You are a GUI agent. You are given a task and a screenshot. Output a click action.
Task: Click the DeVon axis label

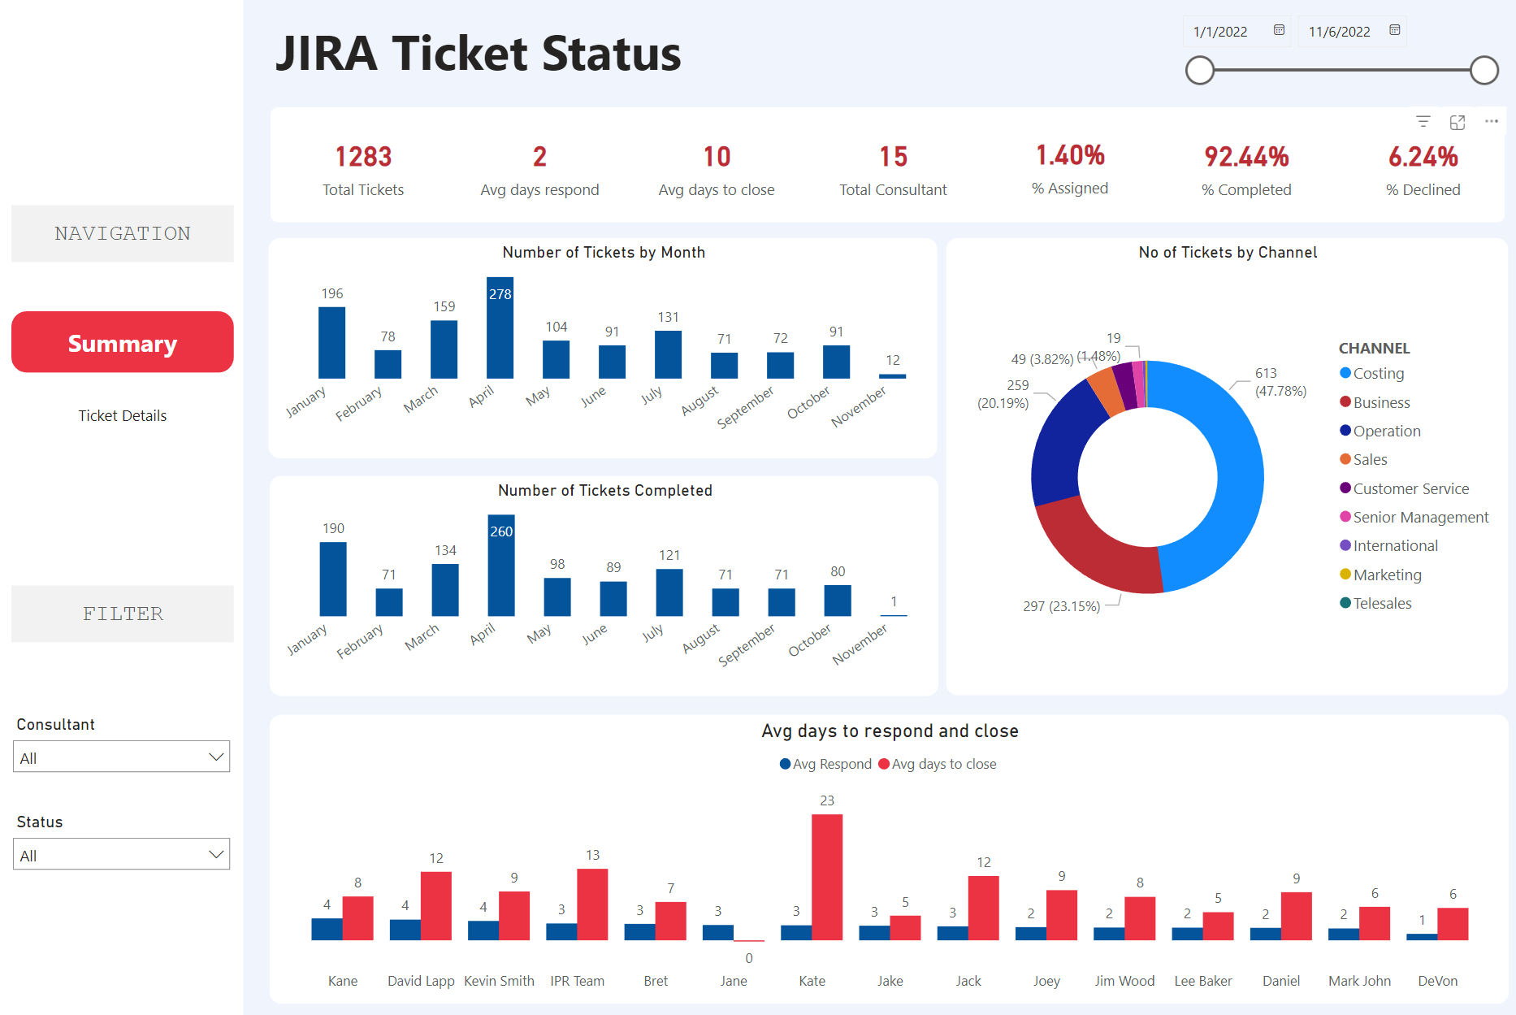click(x=1437, y=981)
